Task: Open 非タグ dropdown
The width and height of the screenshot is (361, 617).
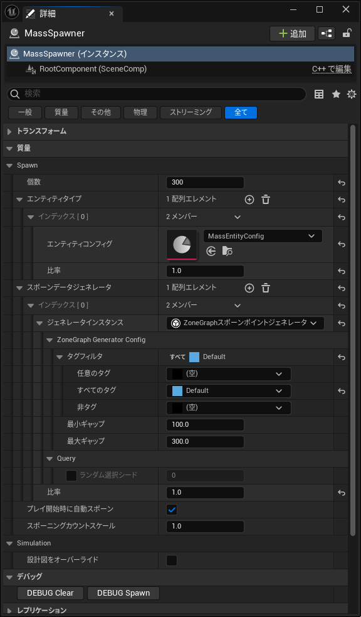Action: 229,407
